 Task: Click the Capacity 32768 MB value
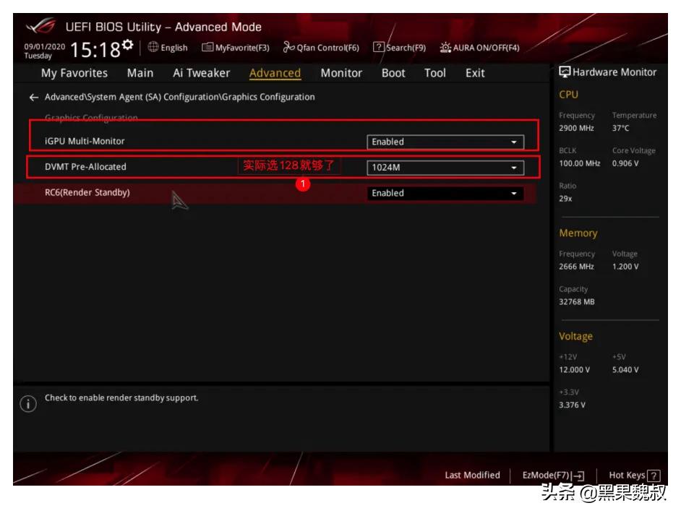pos(577,302)
